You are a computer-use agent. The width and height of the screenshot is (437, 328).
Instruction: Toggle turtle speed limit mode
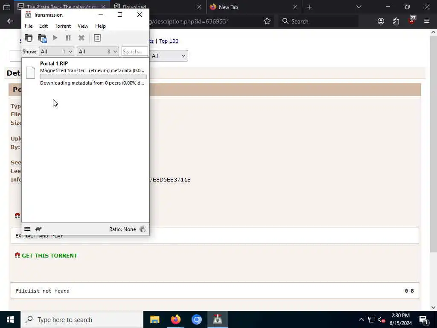pyautogui.click(x=38, y=229)
